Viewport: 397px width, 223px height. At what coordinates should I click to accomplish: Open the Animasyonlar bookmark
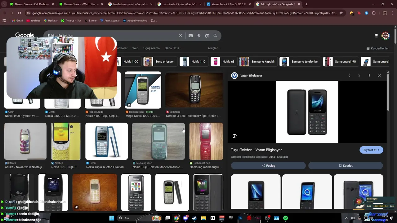[109, 21]
